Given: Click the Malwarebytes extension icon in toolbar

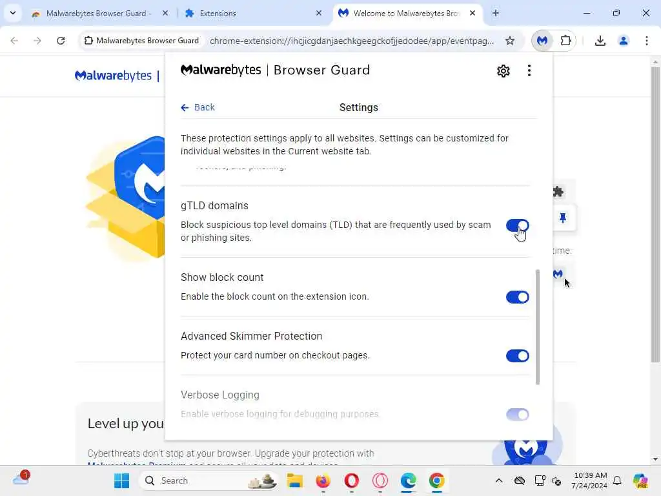Looking at the screenshot, I should [542, 41].
